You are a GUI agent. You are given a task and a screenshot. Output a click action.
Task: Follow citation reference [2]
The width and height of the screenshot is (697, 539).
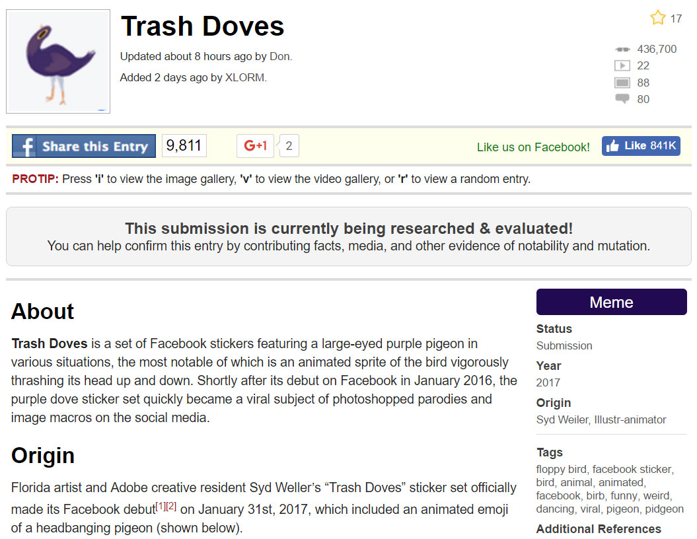[x=171, y=506]
